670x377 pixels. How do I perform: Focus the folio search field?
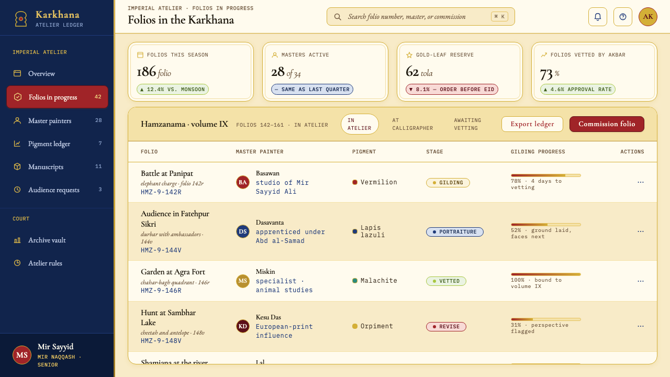pyautogui.click(x=421, y=17)
